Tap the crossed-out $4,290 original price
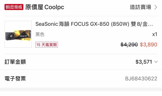 point(129,45)
